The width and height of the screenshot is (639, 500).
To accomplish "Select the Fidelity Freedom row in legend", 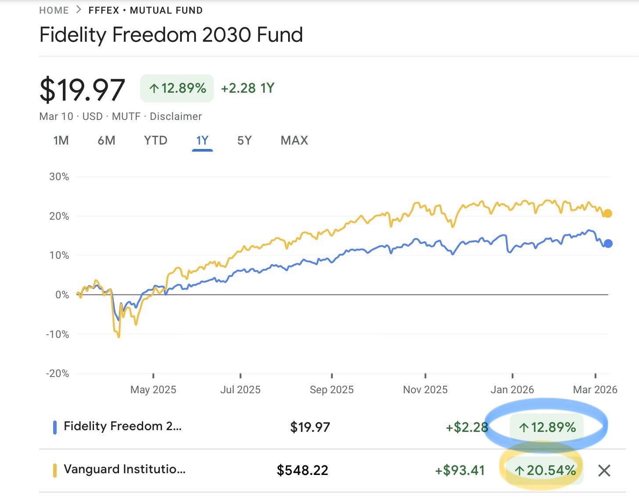I will [x=123, y=426].
